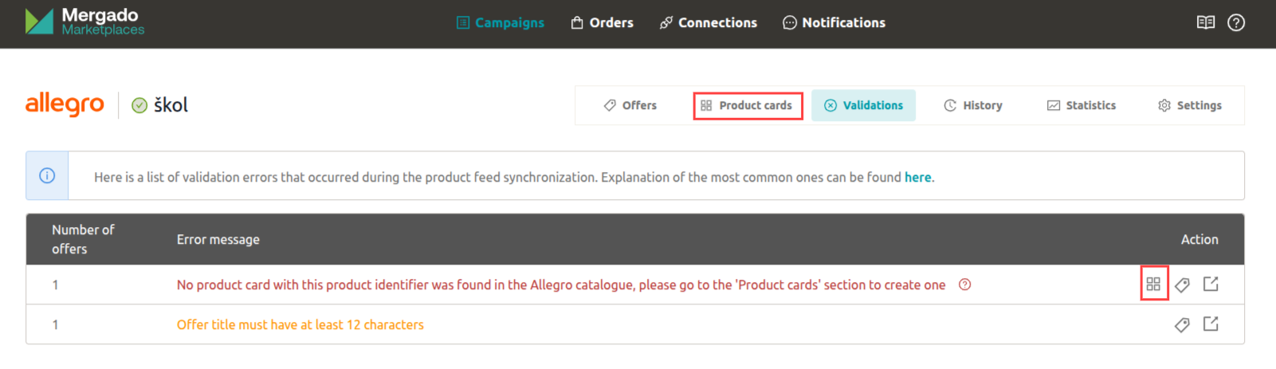Screen dimensions: 1276x369
Task: Open the documentation book icon in header
Action: point(1206,22)
